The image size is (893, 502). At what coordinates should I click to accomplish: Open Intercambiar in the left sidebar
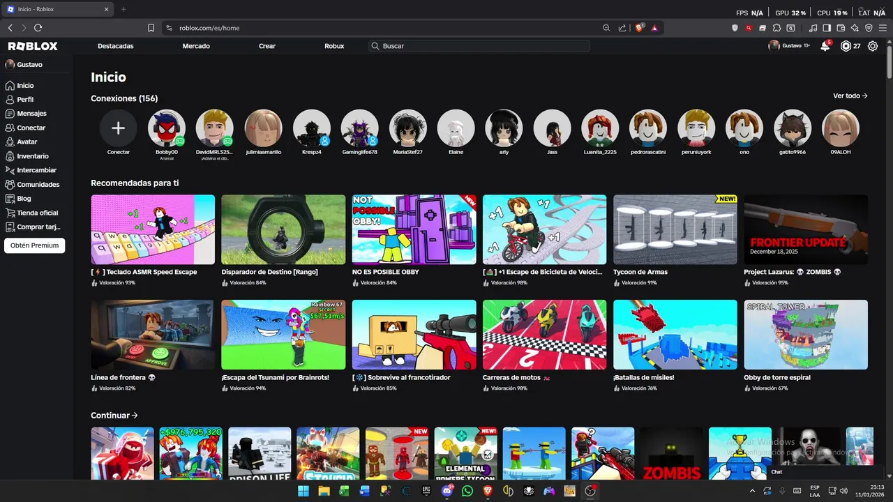pyautogui.click(x=37, y=170)
